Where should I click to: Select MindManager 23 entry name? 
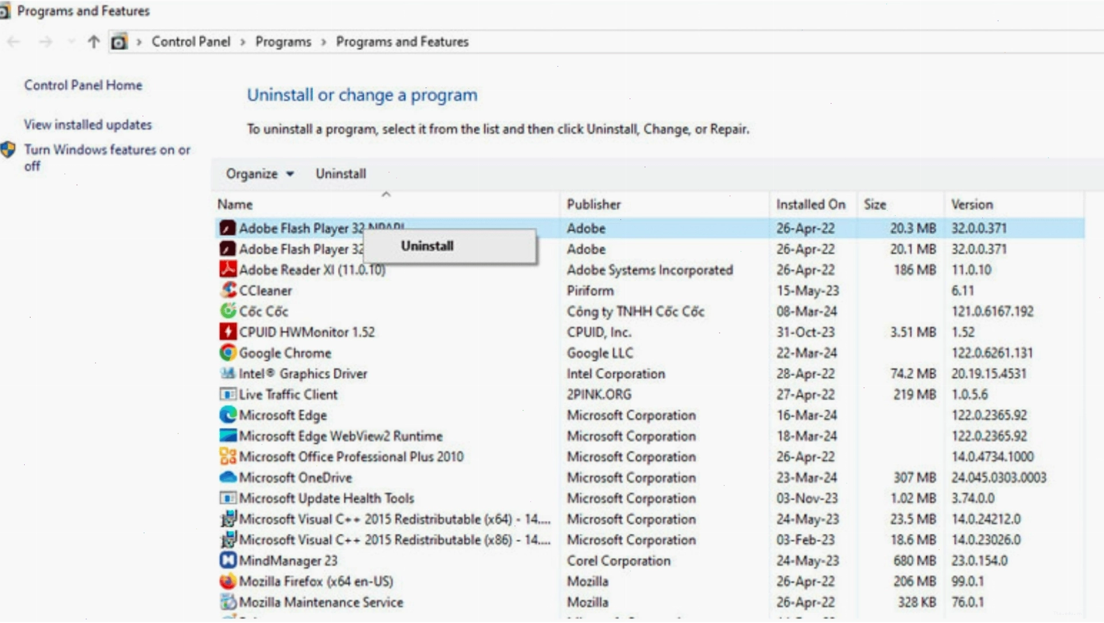[288, 561]
